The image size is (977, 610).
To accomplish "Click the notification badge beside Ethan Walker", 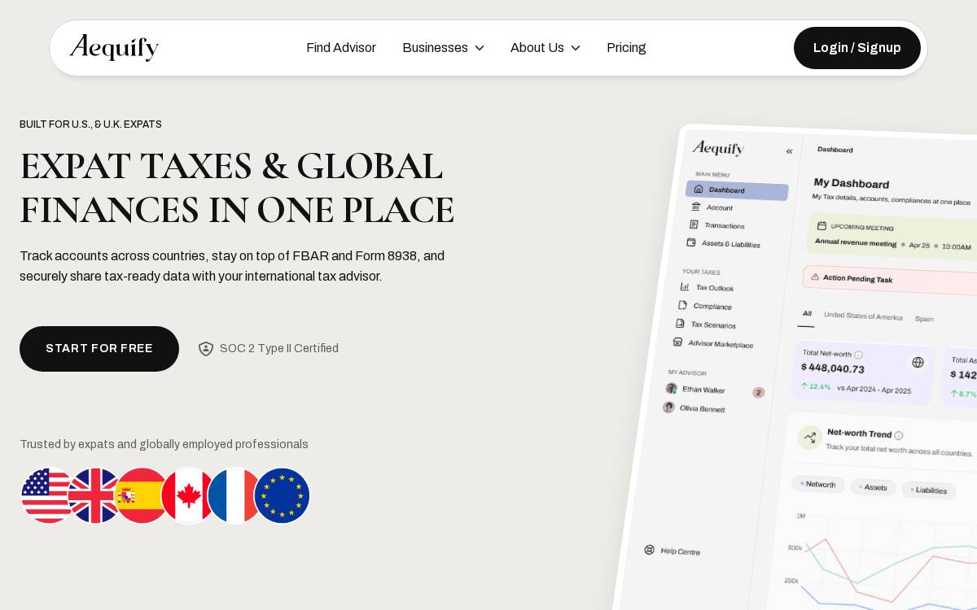I will (759, 392).
